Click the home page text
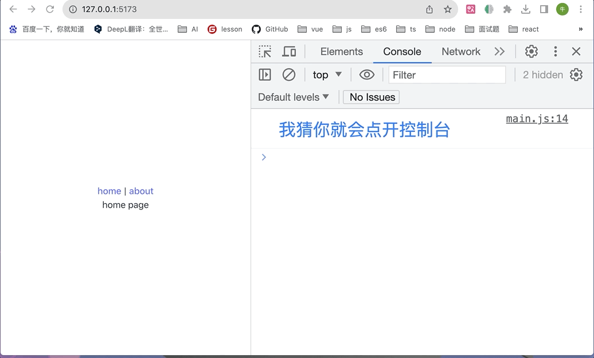The image size is (594, 358). (126, 205)
